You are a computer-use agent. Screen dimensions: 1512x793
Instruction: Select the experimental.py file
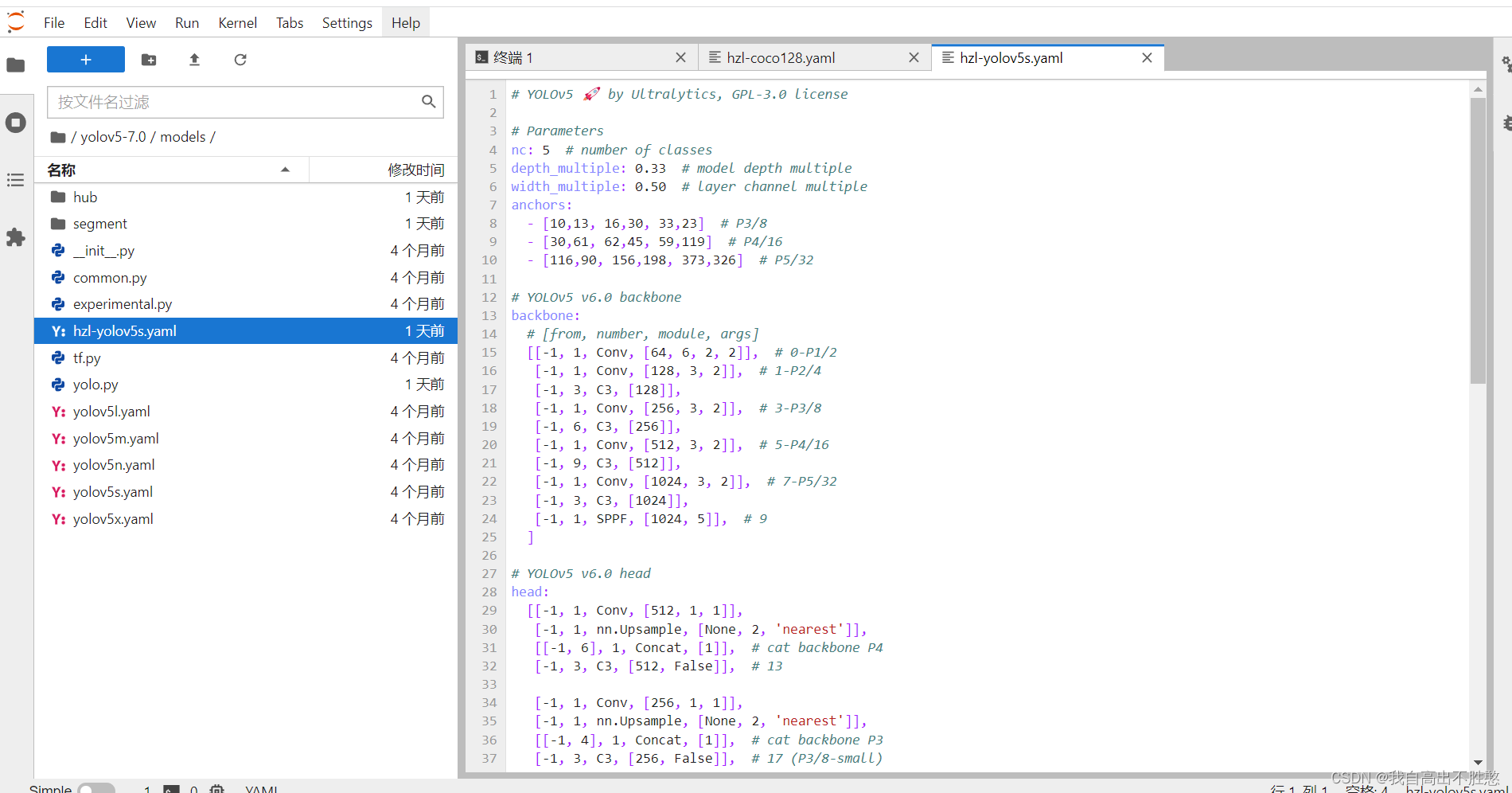point(246,304)
